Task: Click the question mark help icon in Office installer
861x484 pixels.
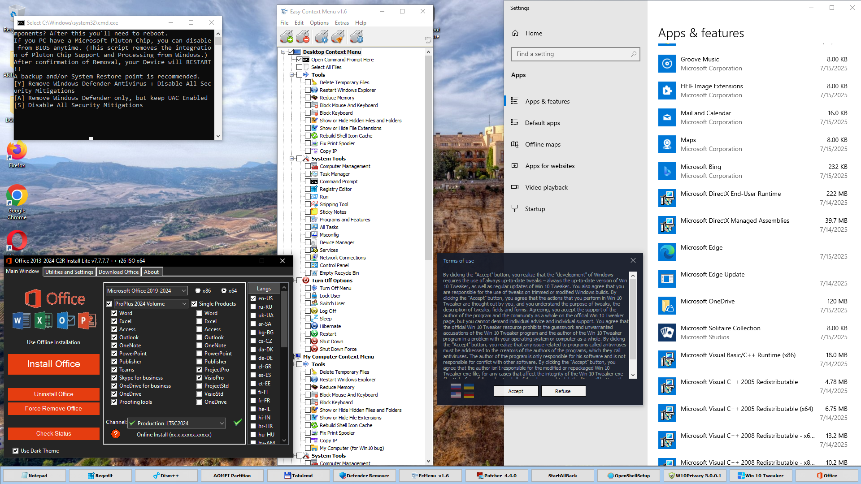Action: (116, 434)
